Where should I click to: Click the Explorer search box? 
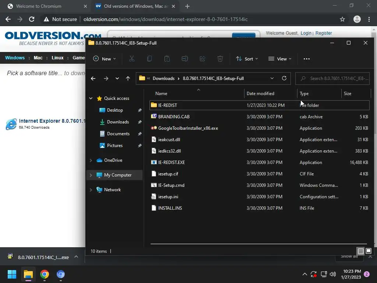[x=332, y=78]
